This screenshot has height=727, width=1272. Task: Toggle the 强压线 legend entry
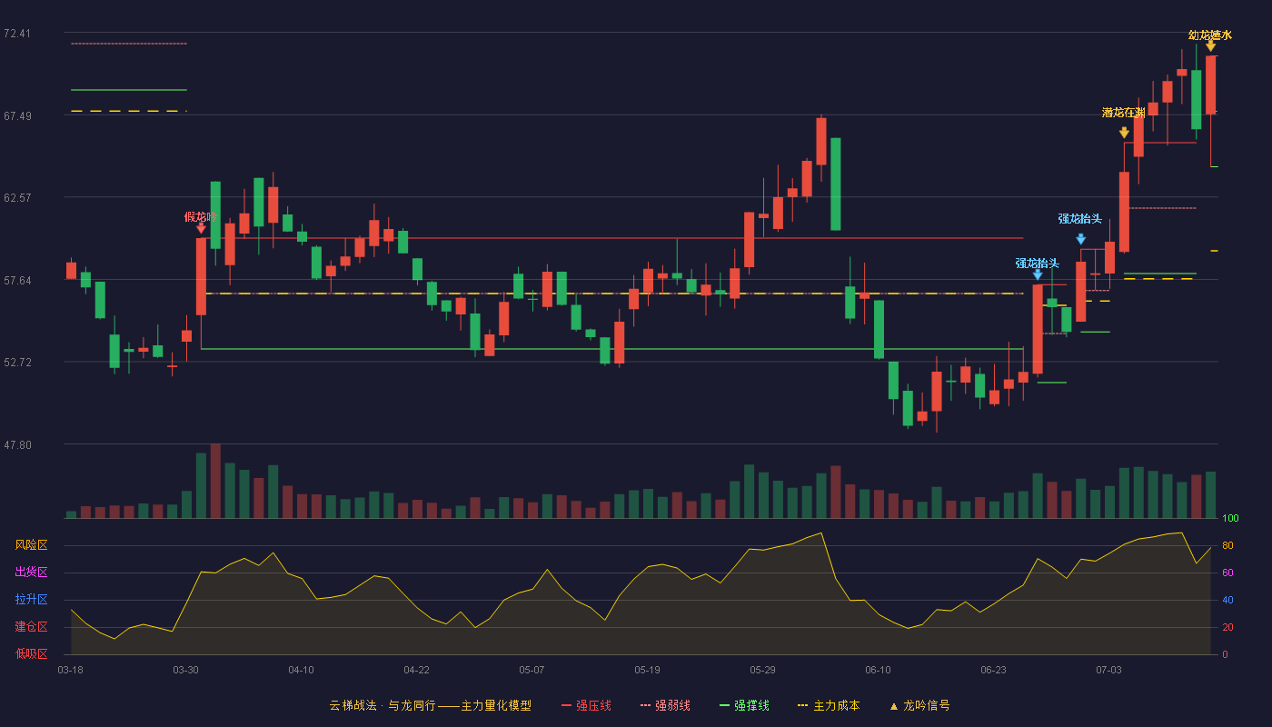click(586, 705)
